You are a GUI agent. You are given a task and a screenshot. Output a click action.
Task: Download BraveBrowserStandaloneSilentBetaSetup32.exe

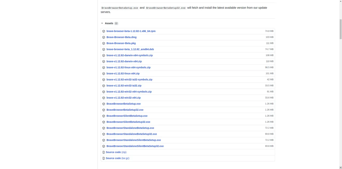click(135, 146)
